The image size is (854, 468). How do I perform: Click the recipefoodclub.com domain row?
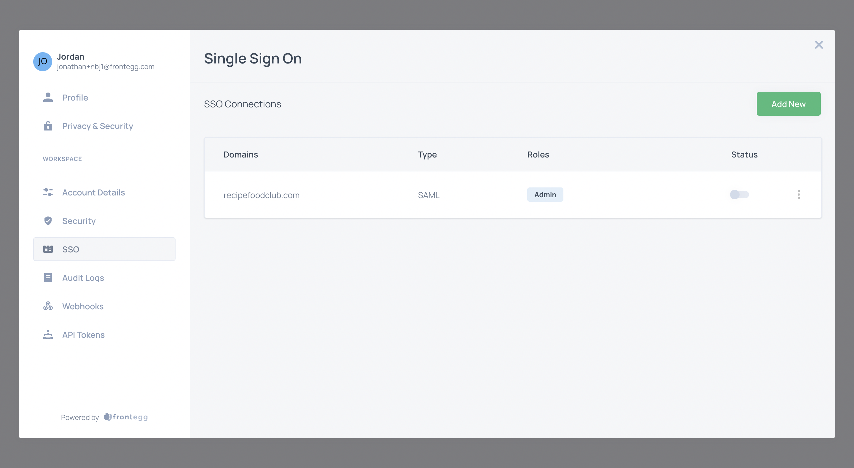click(x=261, y=195)
